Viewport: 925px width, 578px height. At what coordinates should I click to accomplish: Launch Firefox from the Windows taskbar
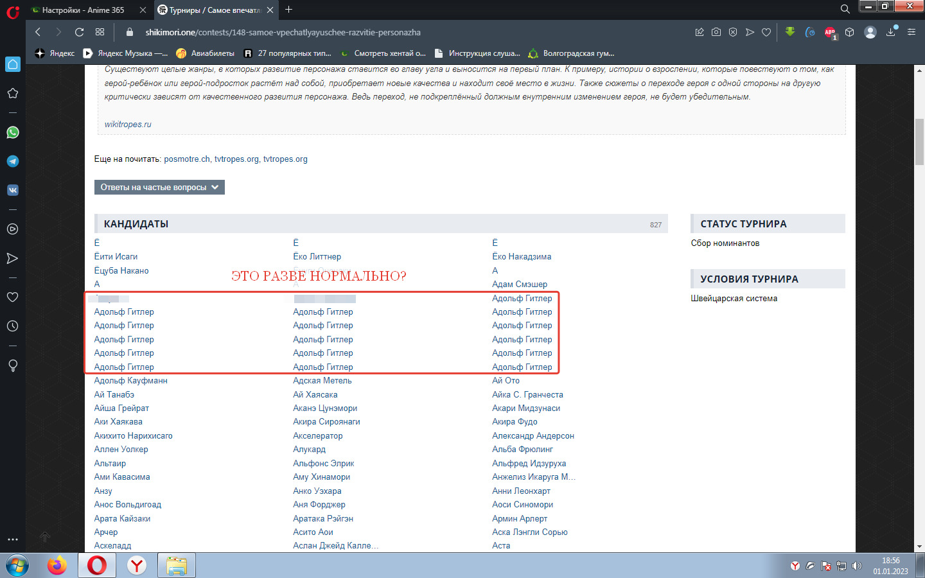57,566
